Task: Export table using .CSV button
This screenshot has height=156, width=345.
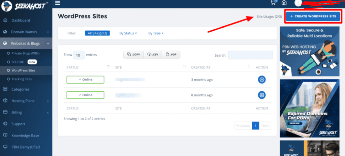Action: click(x=153, y=55)
